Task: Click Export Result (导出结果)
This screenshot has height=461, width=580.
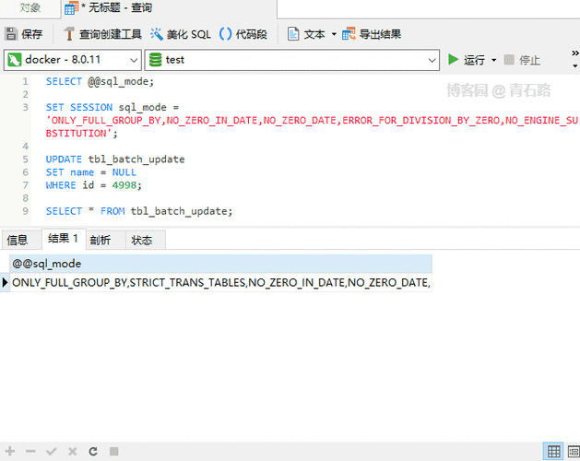Action: point(372,34)
